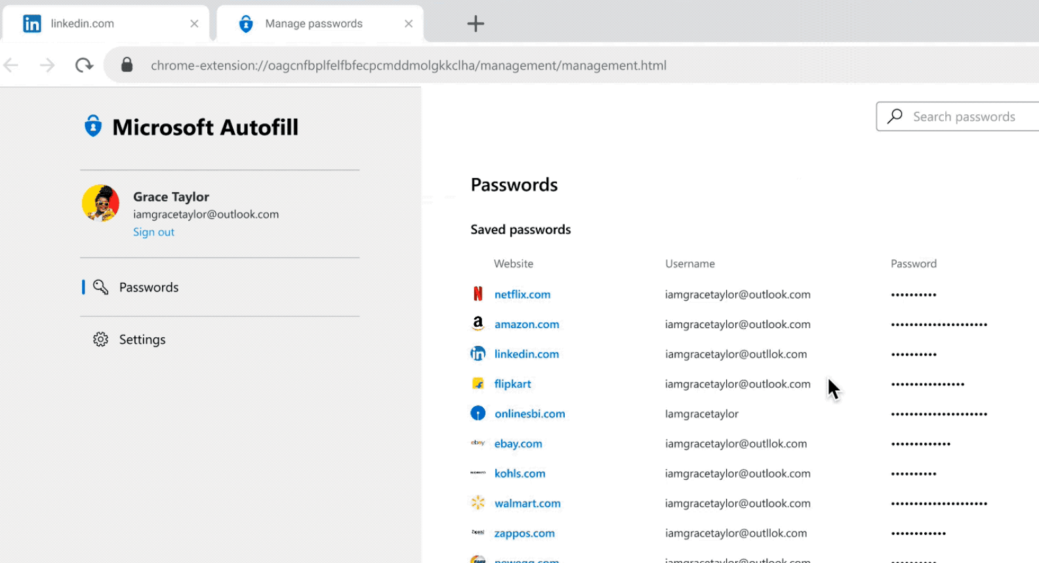Click the Microsoft Autofill shield logo

coord(93,126)
